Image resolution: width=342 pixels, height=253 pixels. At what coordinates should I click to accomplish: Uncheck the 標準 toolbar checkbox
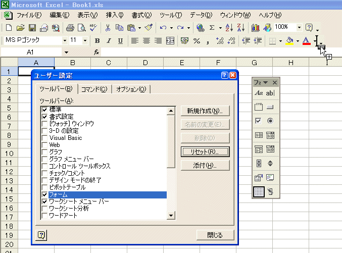point(44,110)
